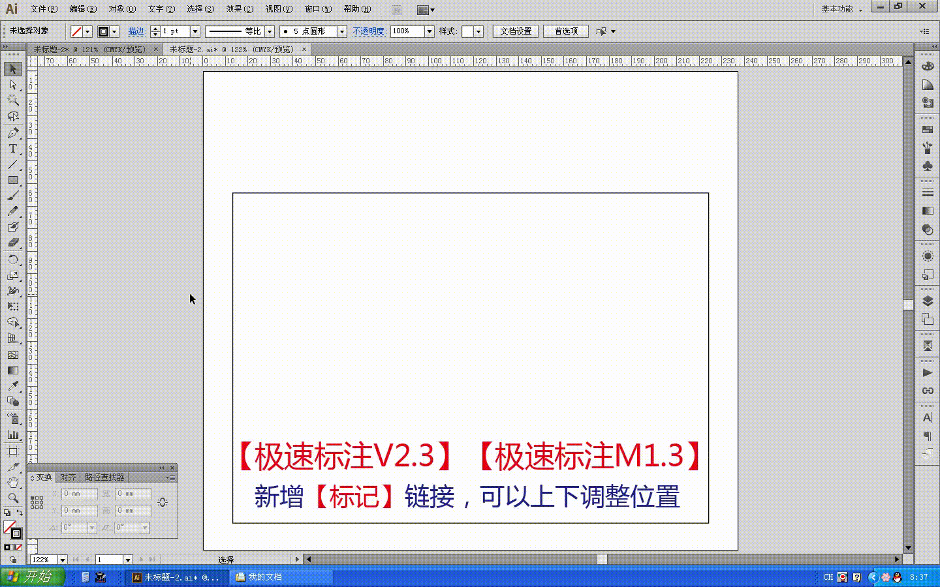
Task: Select the Gradient tool in toolbox
Action: pos(12,370)
